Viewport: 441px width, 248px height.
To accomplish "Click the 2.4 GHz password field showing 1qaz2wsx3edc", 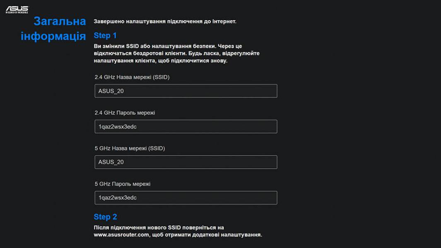I will point(185,126).
